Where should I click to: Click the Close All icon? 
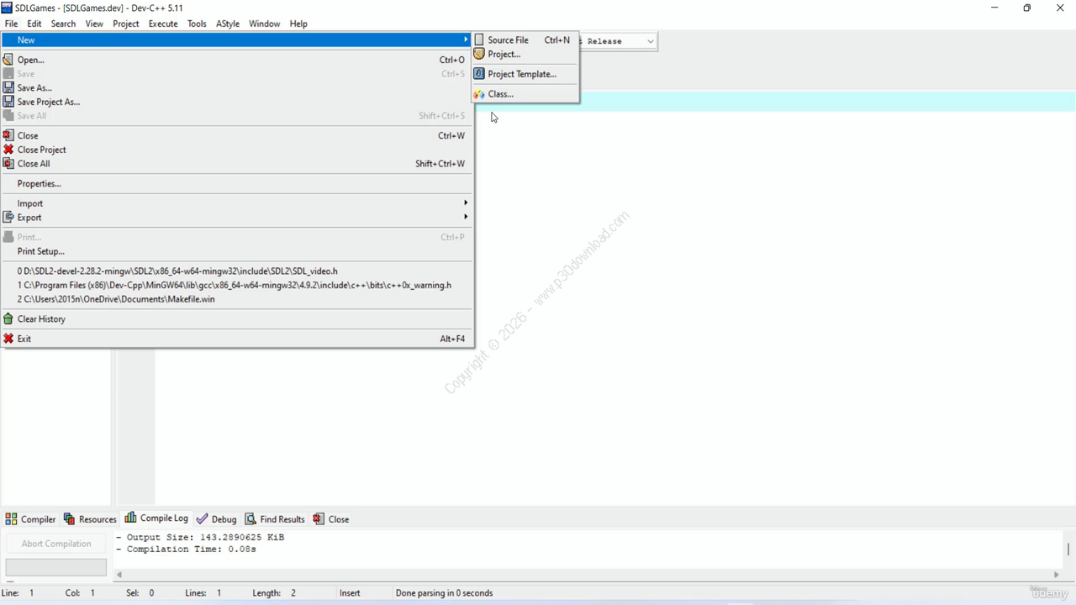(x=8, y=164)
